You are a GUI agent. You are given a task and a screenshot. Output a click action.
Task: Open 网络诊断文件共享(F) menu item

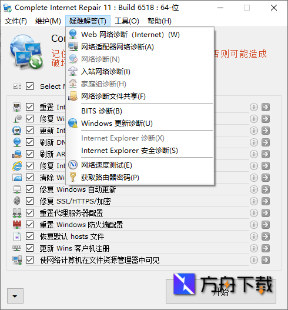(140, 96)
